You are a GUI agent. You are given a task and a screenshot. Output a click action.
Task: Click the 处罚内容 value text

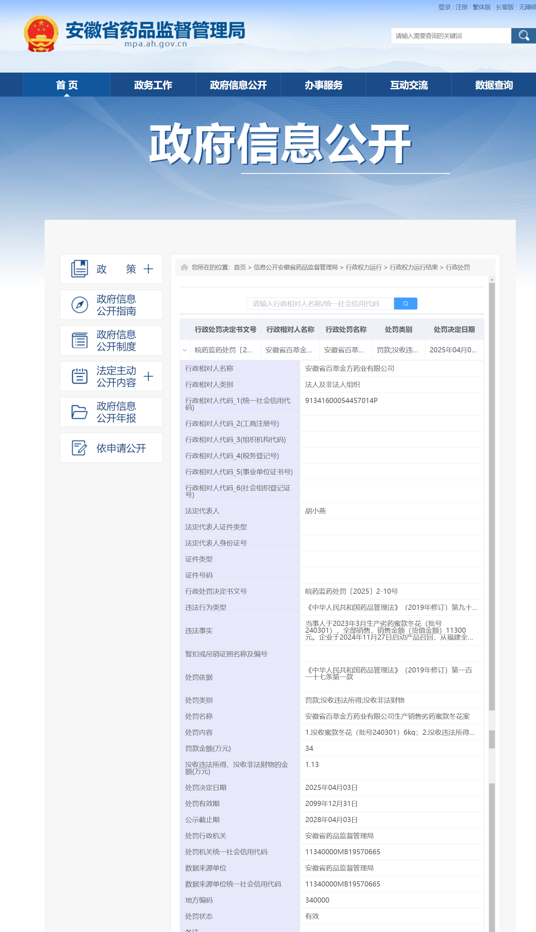(x=389, y=732)
